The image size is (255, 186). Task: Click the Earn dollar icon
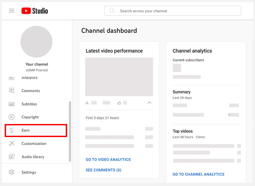point(11,130)
